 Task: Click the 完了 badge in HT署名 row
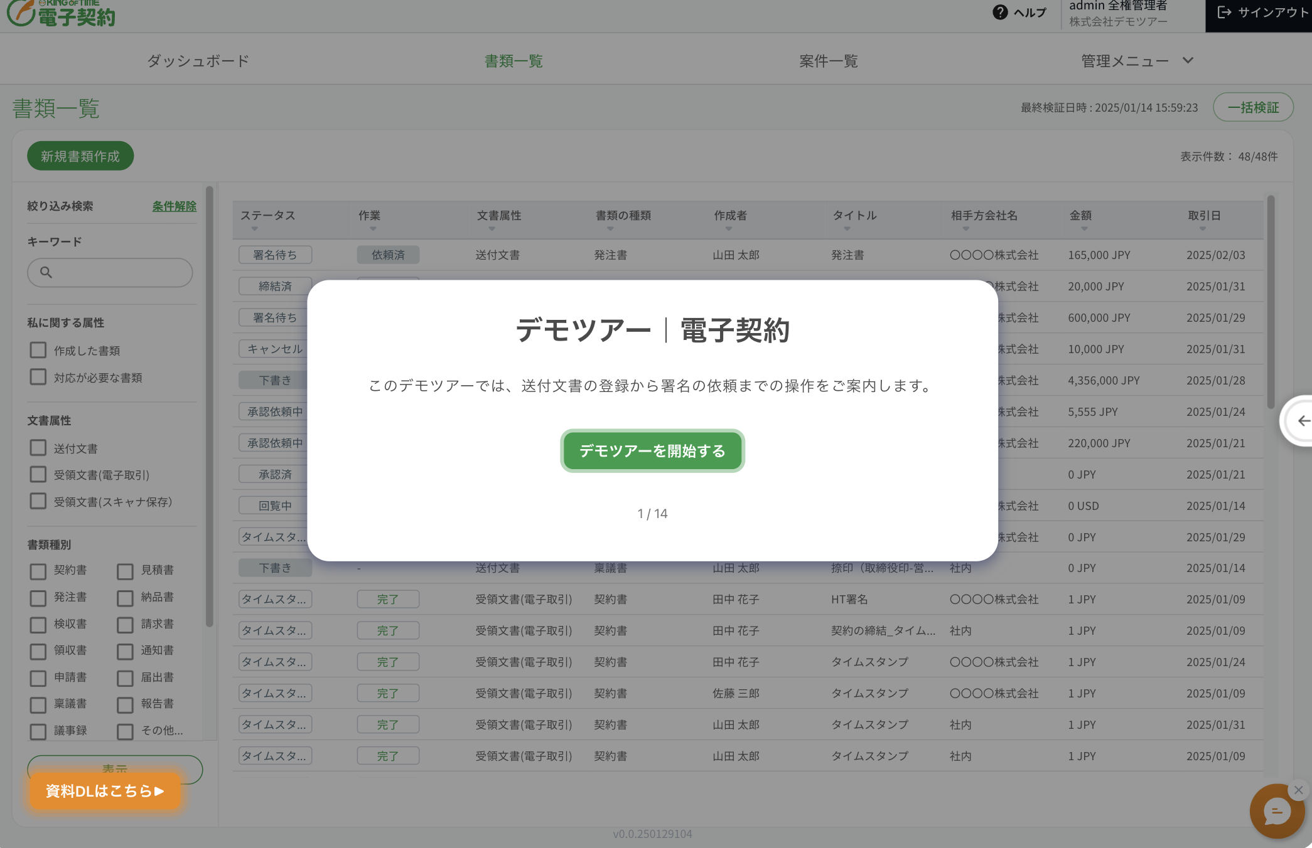[388, 599]
